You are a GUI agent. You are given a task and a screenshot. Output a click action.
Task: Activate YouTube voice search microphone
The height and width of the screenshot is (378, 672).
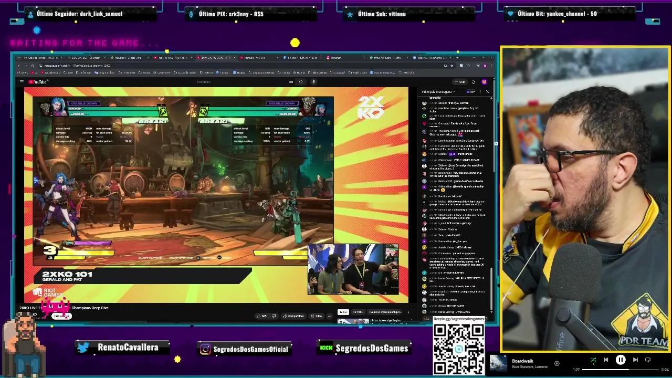pyautogui.click(x=313, y=81)
